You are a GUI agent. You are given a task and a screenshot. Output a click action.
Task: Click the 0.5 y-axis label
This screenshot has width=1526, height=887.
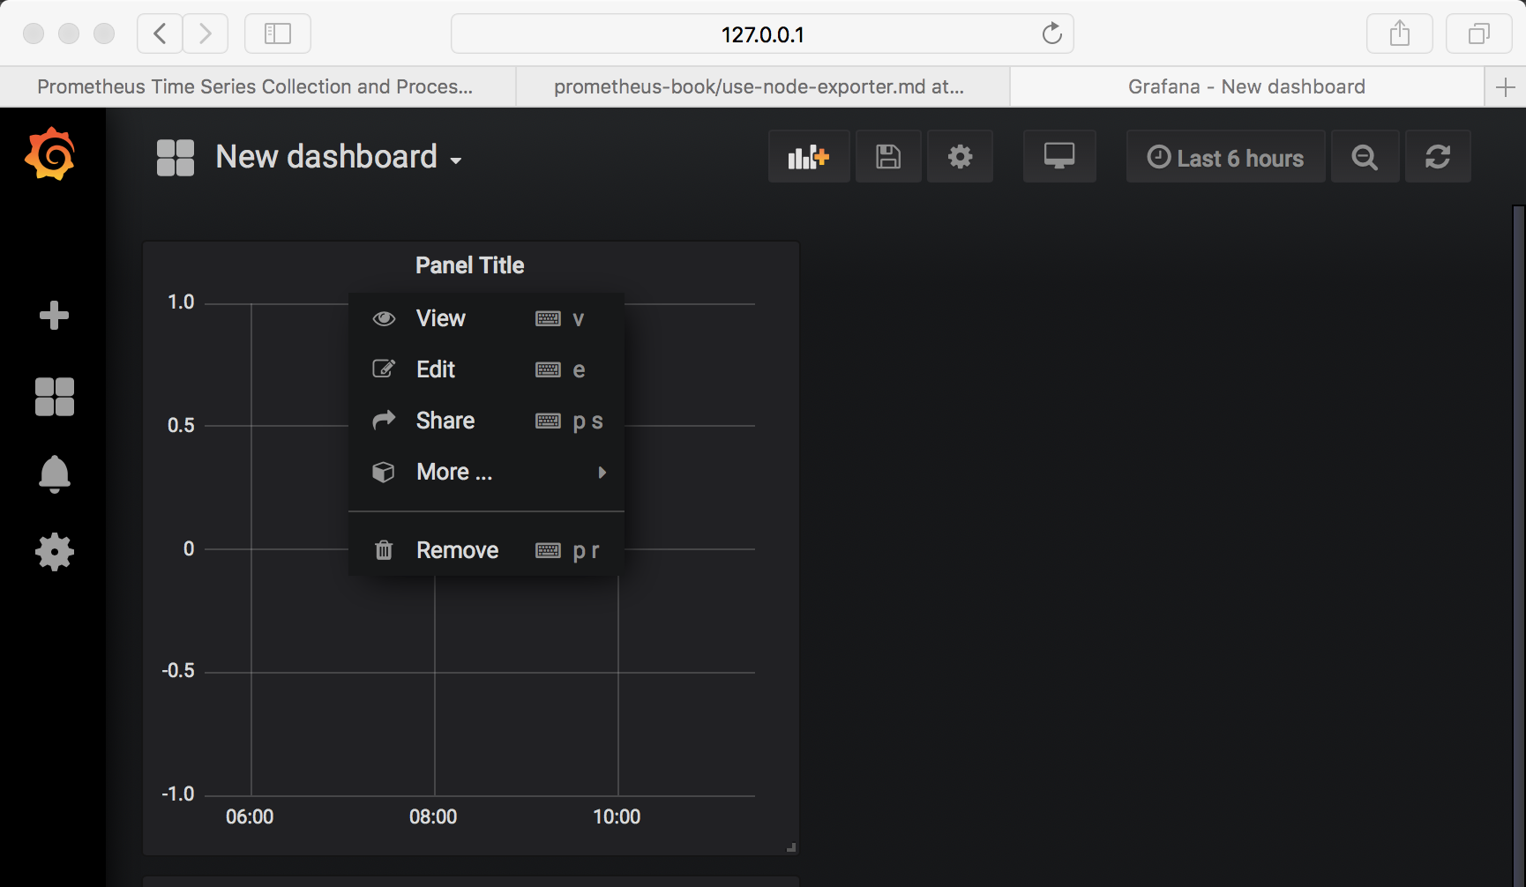181,425
